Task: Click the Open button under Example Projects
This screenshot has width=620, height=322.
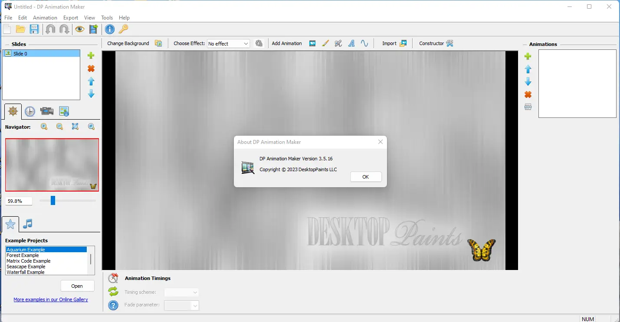Action: pyautogui.click(x=77, y=286)
